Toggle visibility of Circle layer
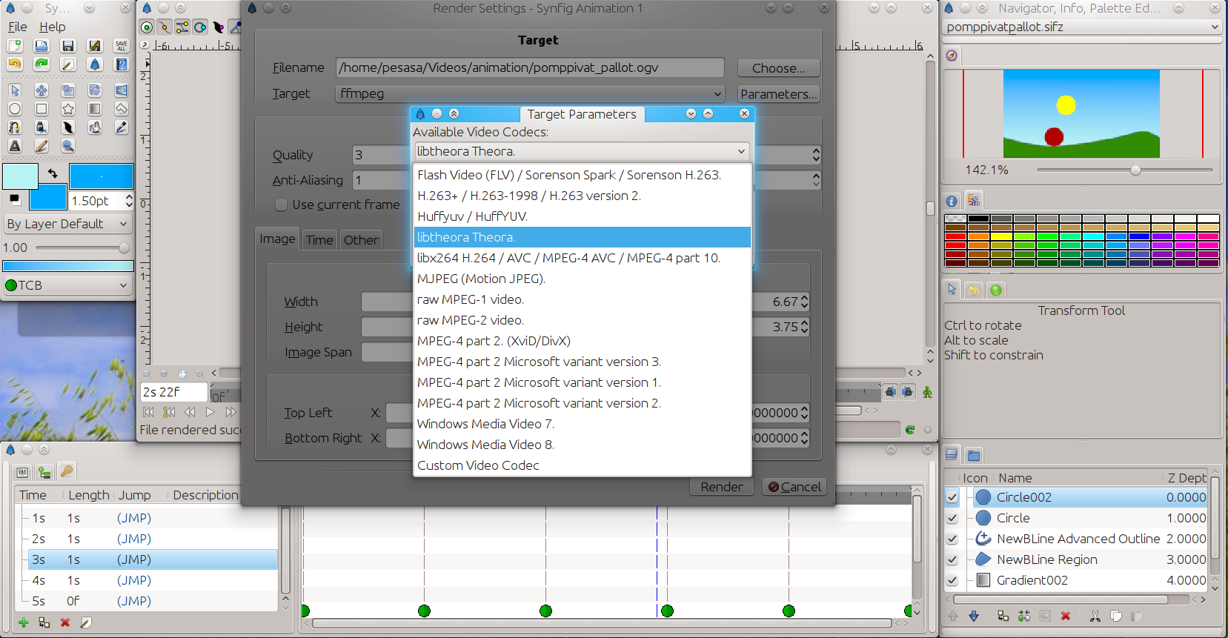 tap(952, 518)
